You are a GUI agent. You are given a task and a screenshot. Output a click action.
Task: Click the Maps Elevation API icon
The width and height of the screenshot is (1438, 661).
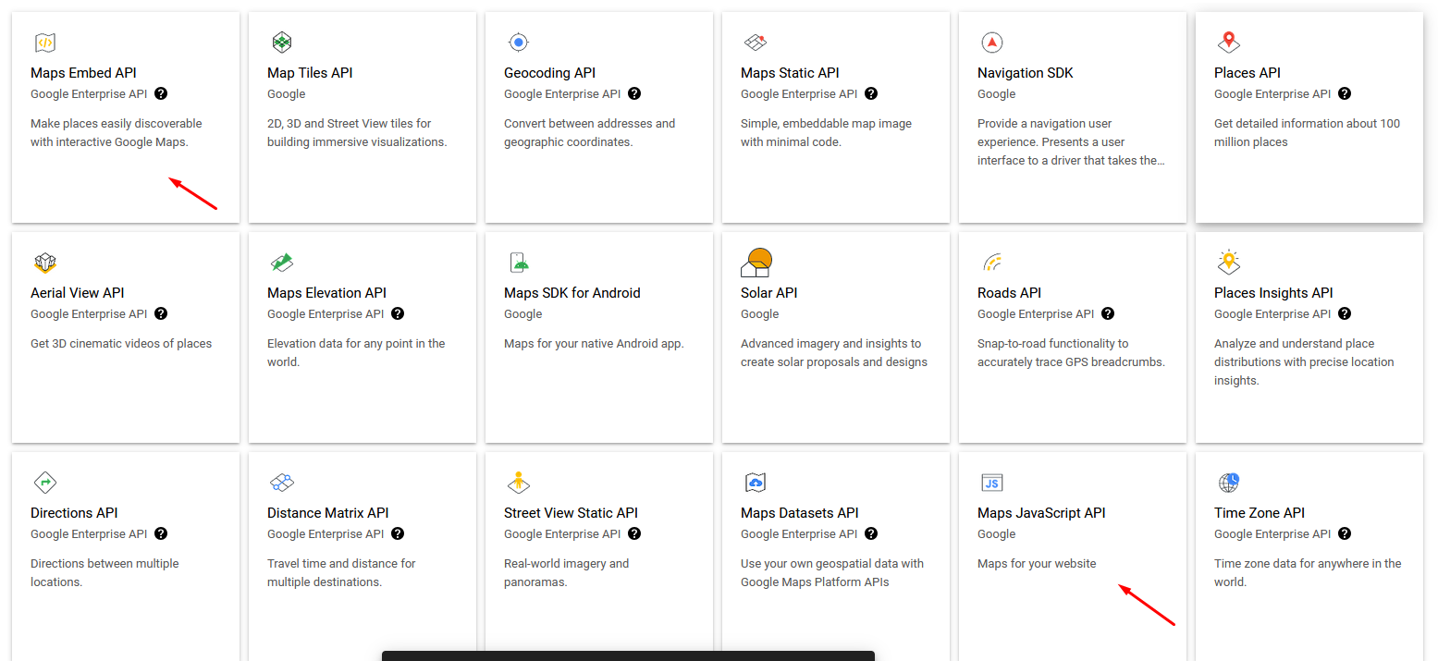point(282,263)
